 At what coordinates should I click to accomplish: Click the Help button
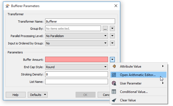(x=16, y=95)
